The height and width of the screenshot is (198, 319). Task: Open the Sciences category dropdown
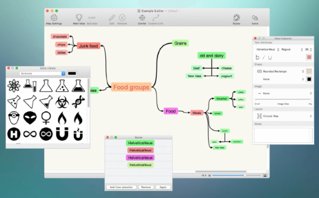click(x=43, y=73)
